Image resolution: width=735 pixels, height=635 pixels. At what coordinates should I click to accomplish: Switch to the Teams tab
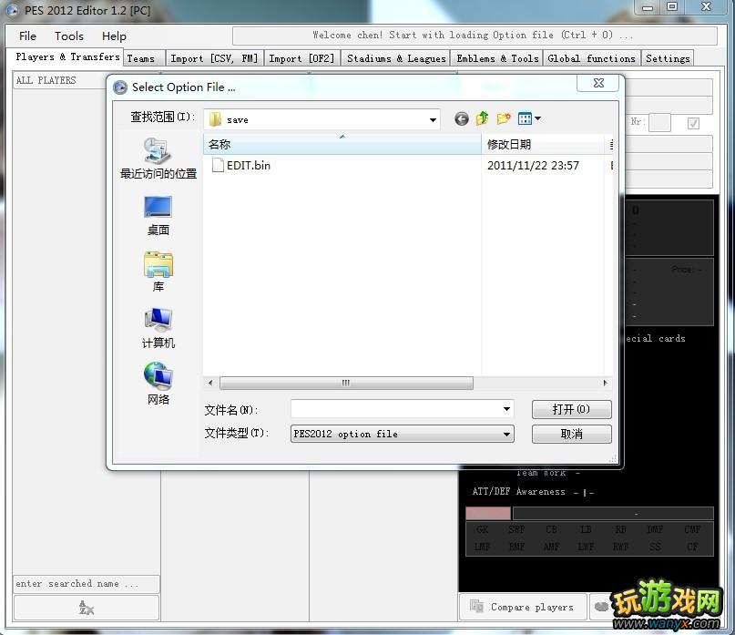point(144,58)
